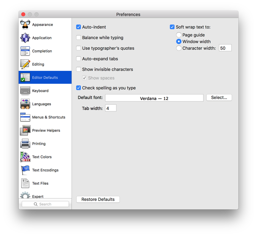Select the Page guide radio button
The height and width of the screenshot is (236, 257).
click(x=179, y=35)
